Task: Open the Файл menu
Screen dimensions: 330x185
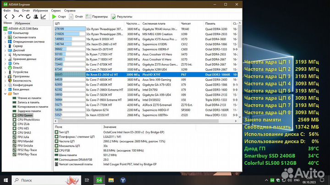Action: [7, 11]
